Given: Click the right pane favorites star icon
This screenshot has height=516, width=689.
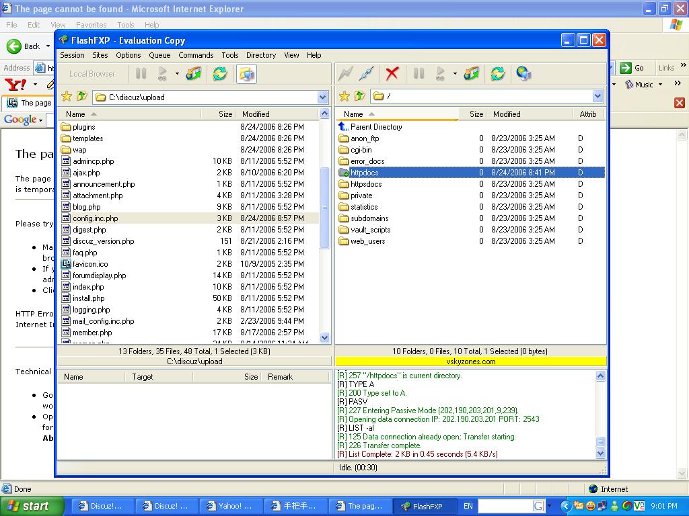Looking at the screenshot, I should tap(344, 96).
